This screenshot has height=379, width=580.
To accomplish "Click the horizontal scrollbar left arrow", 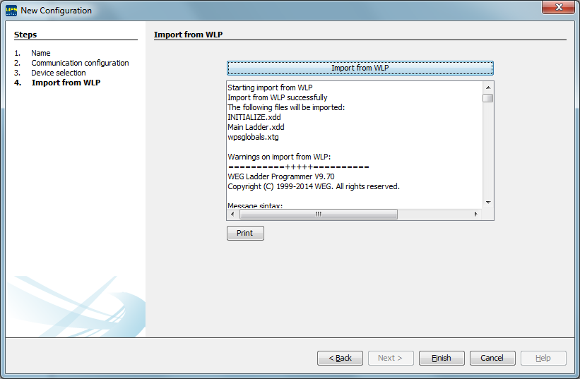I will coord(232,215).
